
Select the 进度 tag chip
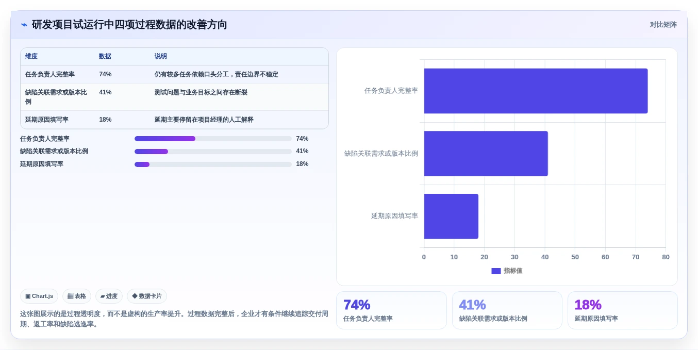[109, 296]
